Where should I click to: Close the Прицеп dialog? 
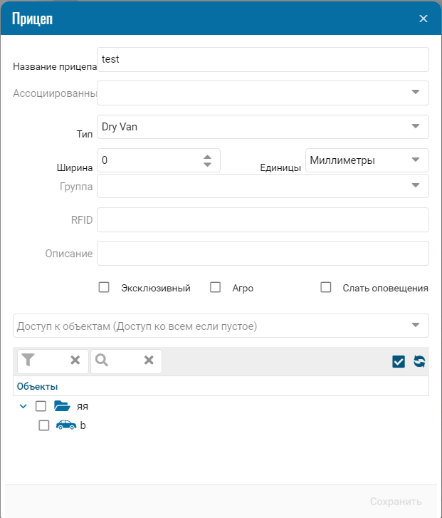pos(423,19)
